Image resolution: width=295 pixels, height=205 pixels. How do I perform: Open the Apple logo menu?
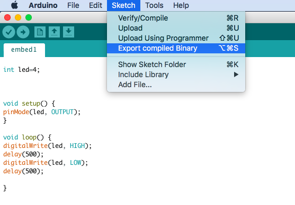click(14, 5)
